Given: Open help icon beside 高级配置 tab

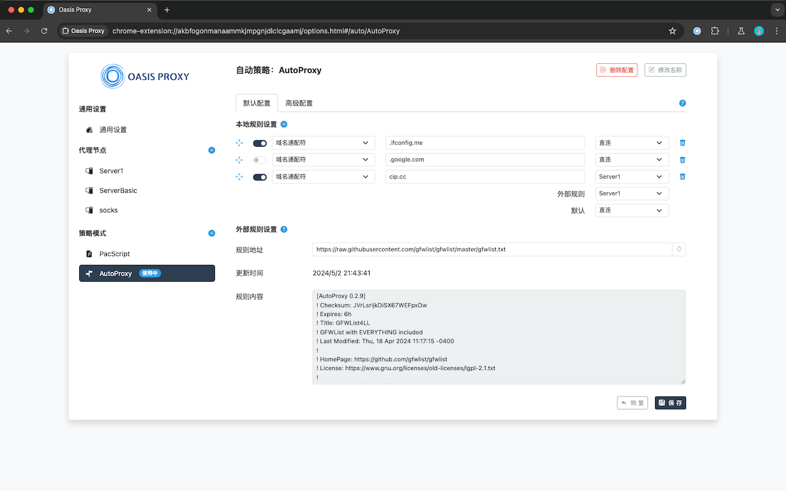Looking at the screenshot, I should click(682, 103).
